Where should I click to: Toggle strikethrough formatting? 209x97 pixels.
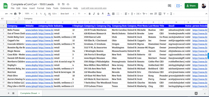coord(98,14)
